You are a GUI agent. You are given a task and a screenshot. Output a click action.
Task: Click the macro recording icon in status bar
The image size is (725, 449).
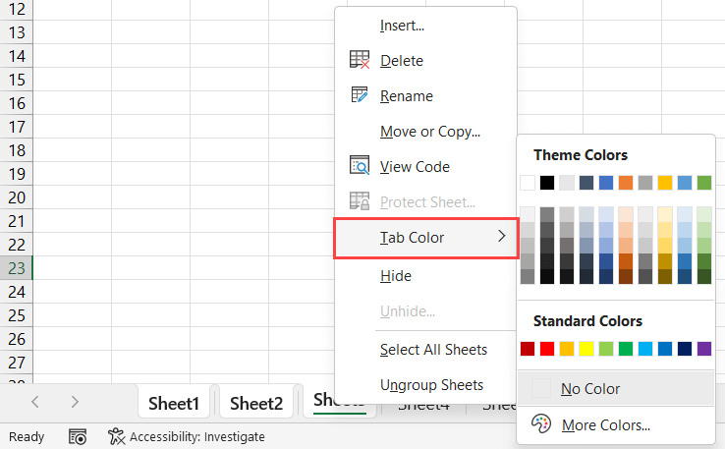(x=78, y=436)
